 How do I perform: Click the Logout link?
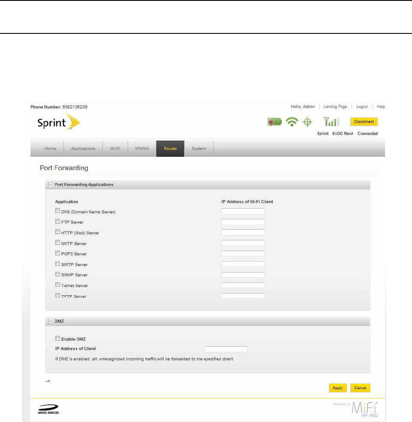point(362,107)
